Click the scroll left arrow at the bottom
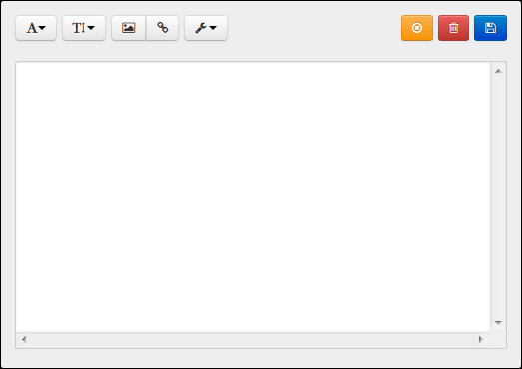Viewport: 522px width, 369px height. 24,339
